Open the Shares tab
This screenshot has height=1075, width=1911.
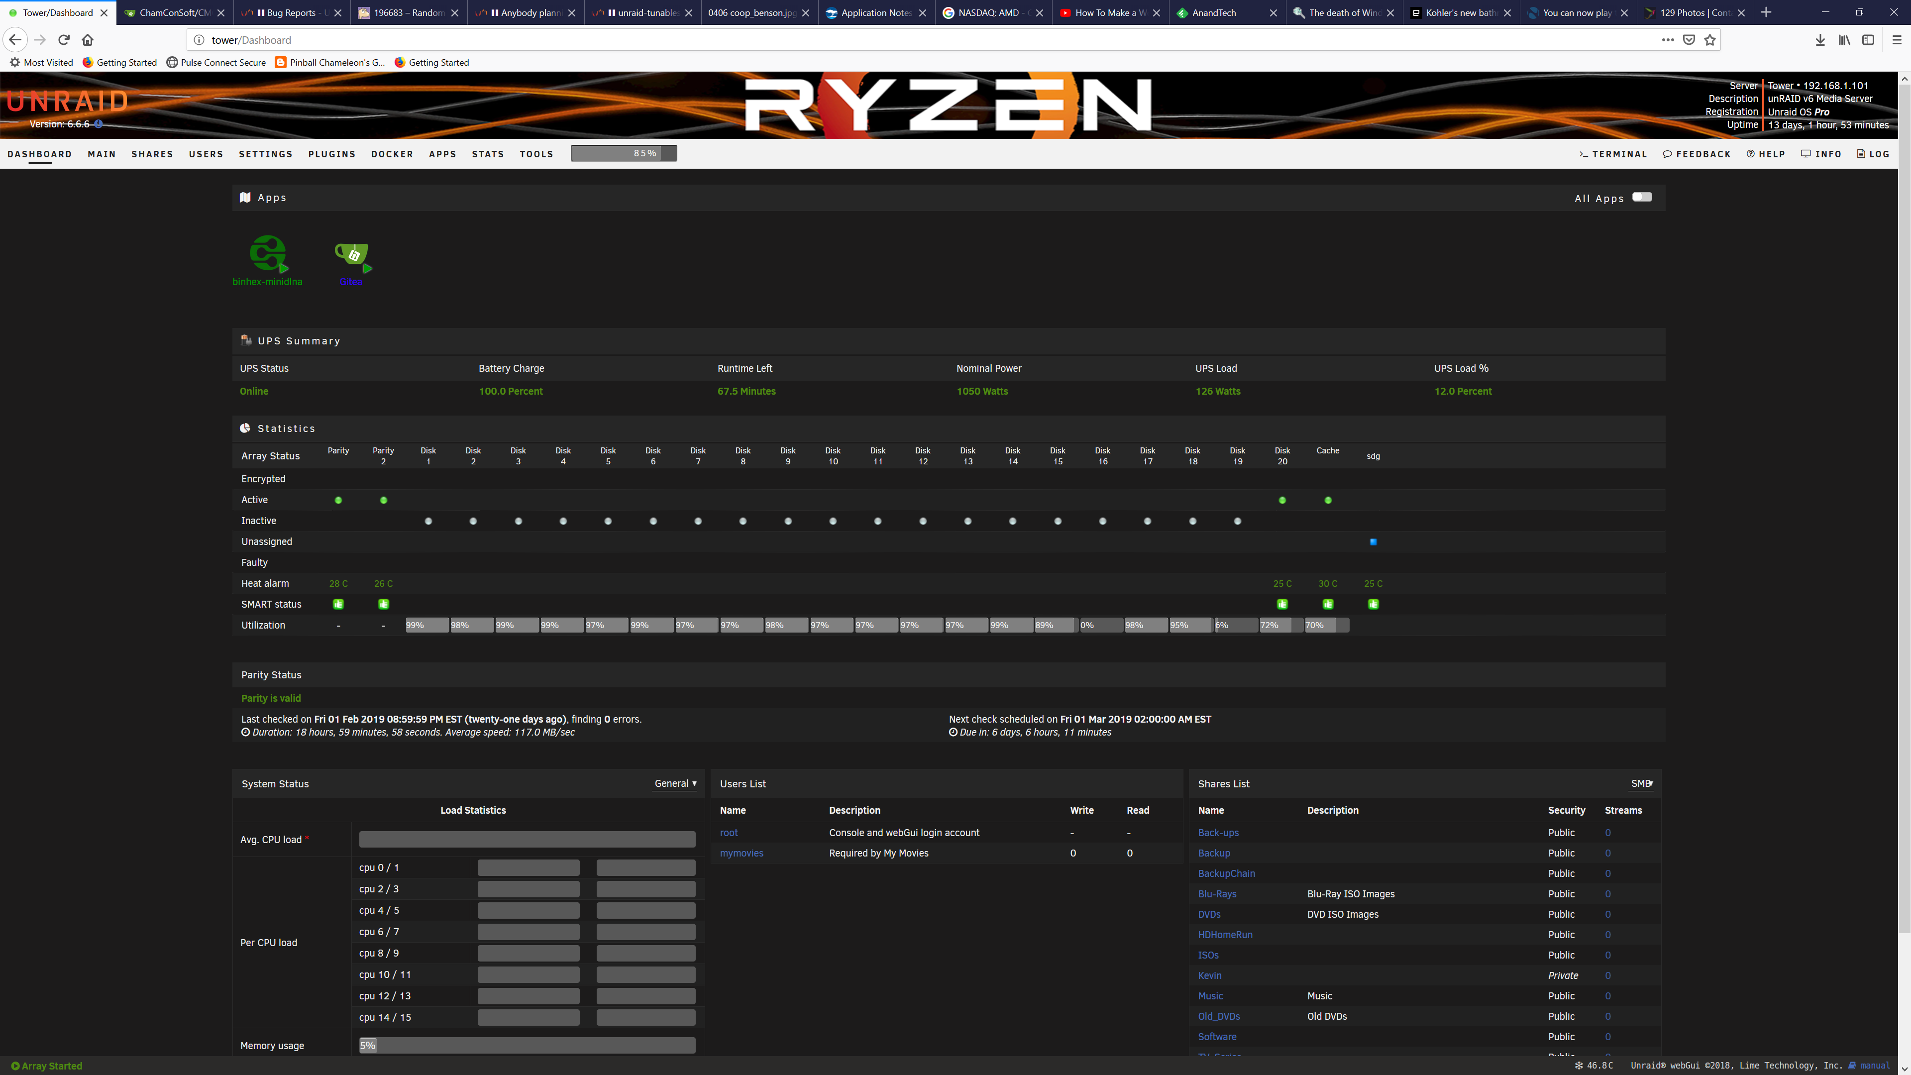click(152, 154)
